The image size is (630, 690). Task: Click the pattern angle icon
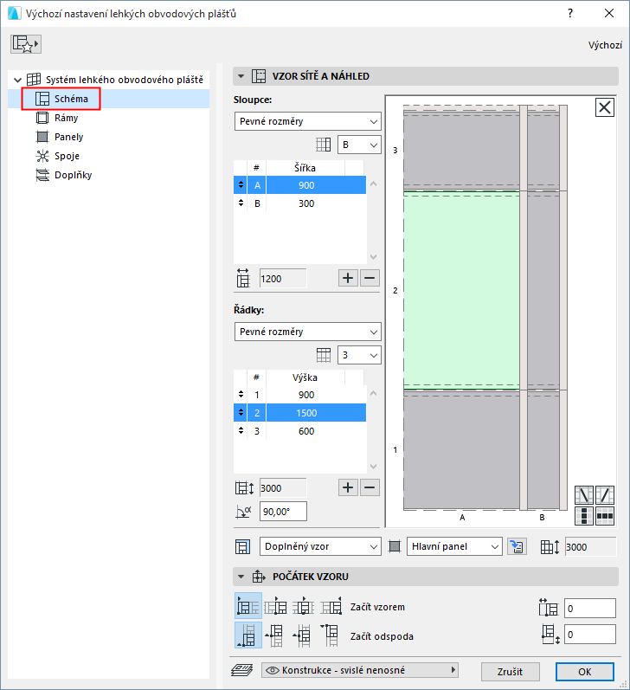tap(243, 512)
